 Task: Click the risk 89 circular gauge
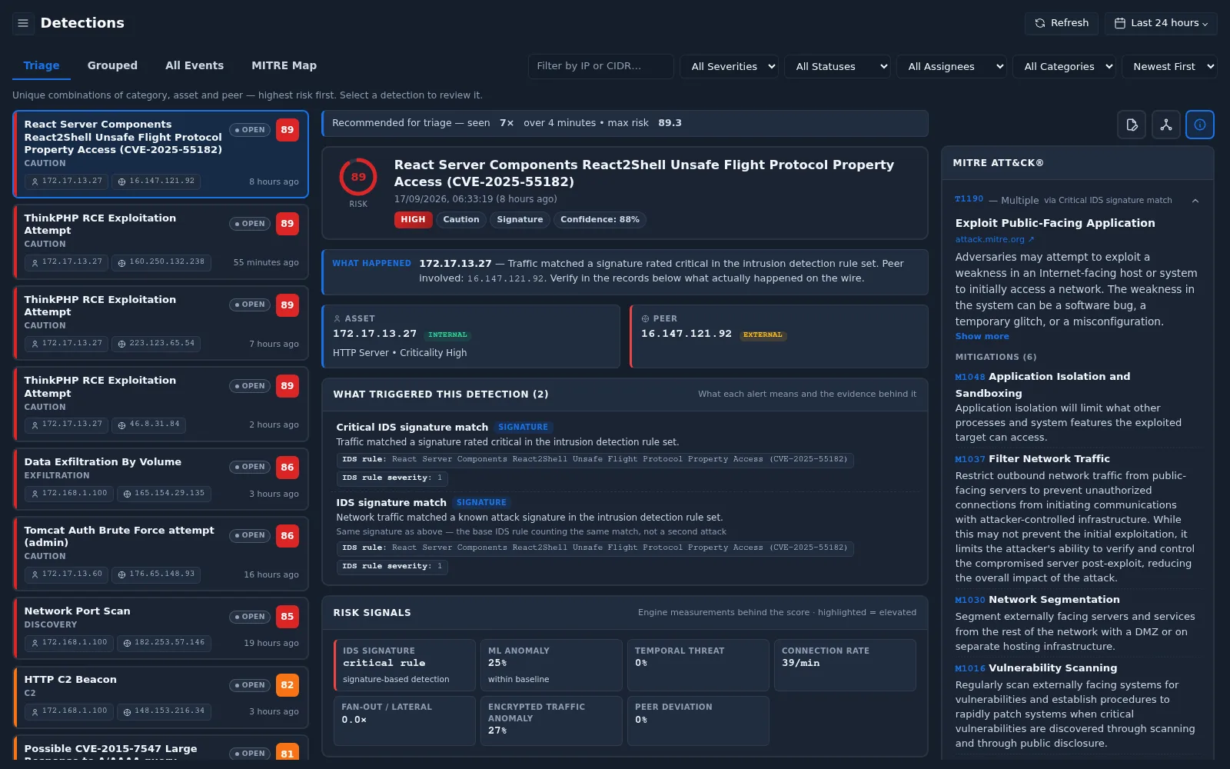pyautogui.click(x=358, y=177)
